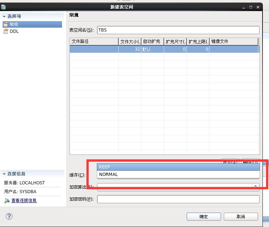Minimize the 新建表空间 dialog

point(244,7)
